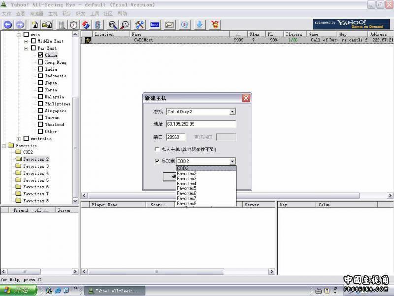Open the 玩家 menu
Screen dimensions: 394x296
pos(66,14)
